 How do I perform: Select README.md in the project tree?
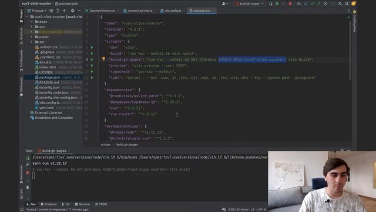pyautogui.click(x=49, y=82)
